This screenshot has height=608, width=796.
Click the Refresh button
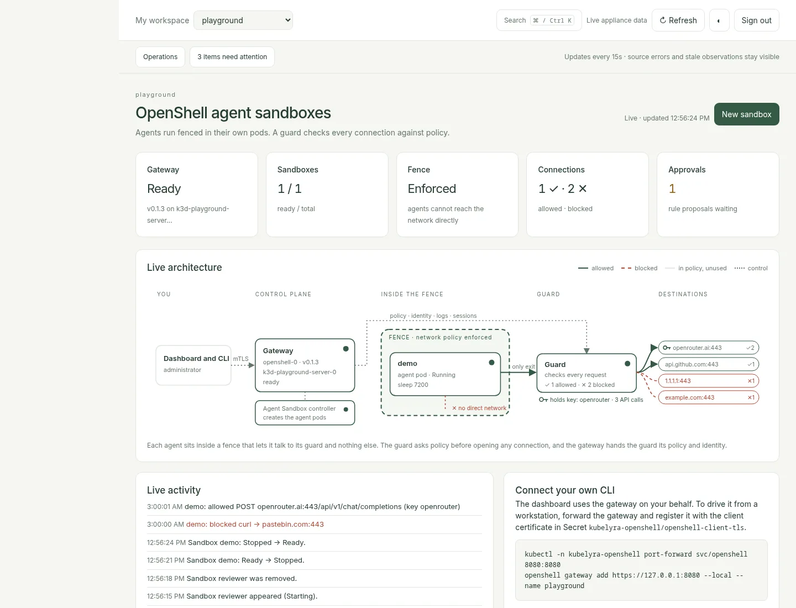pos(678,20)
